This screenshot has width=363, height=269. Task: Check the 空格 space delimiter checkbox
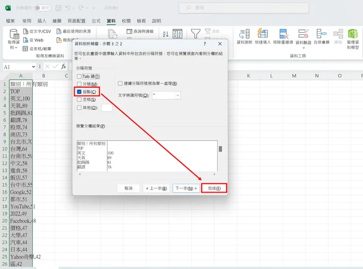tap(79, 99)
